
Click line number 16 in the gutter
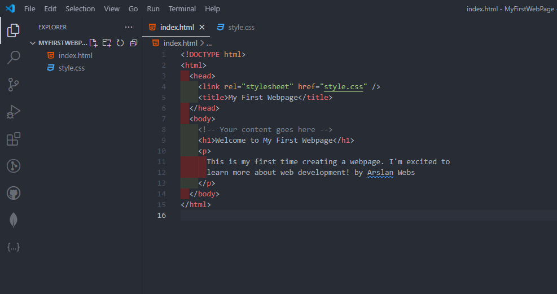point(161,215)
